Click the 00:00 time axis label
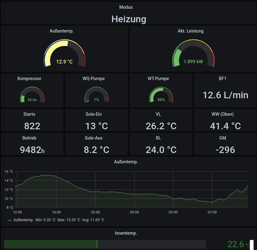The height and width of the screenshot is (250, 257). click(134, 212)
